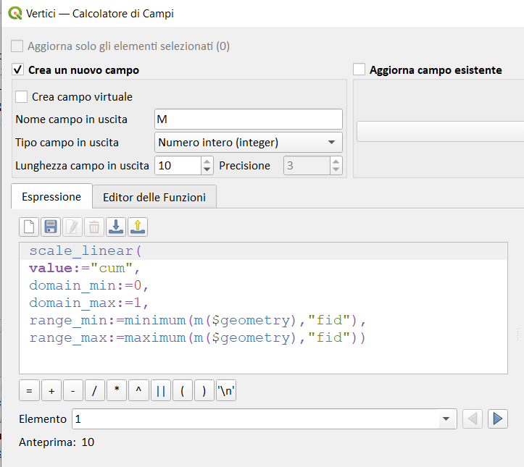The height and width of the screenshot is (467, 524).
Task: Enable the Crea campo virtuale checkbox
Action: coord(22,97)
